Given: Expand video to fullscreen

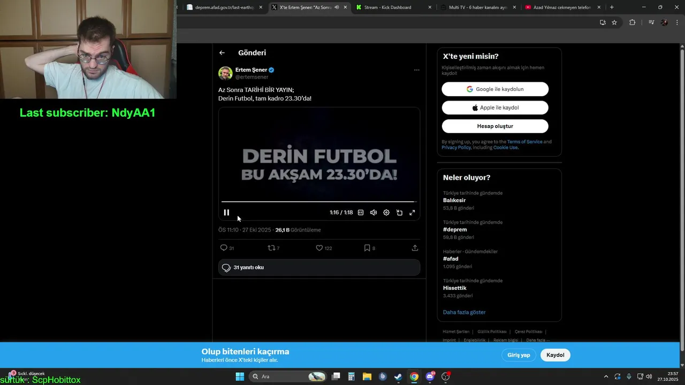Looking at the screenshot, I should click(x=412, y=212).
